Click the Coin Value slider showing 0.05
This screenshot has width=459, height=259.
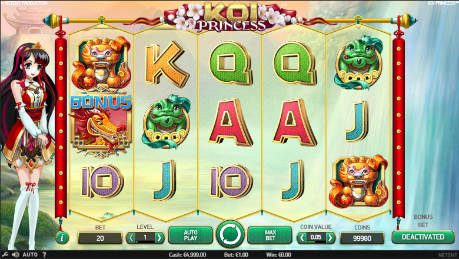click(x=316, y=238)
